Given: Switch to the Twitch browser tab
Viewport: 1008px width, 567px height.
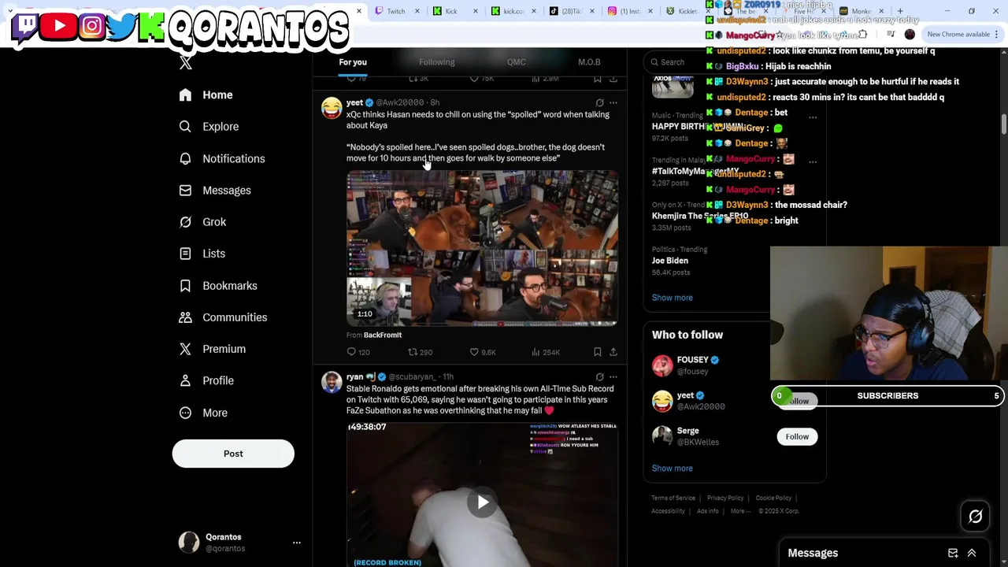Looking at the screenshot, I should (x=396, y=11).
